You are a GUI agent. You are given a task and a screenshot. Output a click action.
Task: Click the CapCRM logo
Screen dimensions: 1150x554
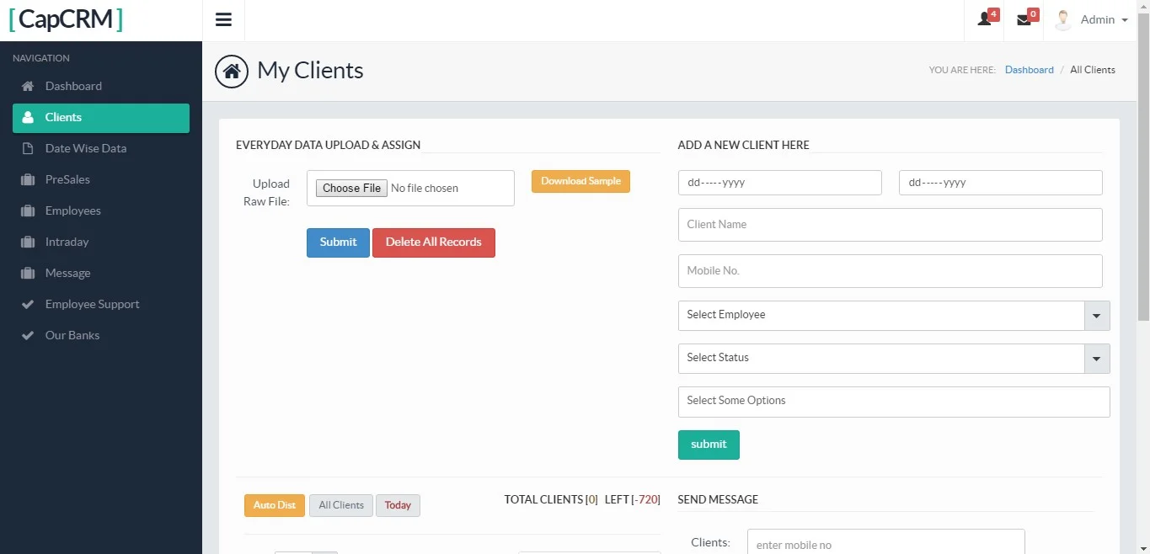66,19
